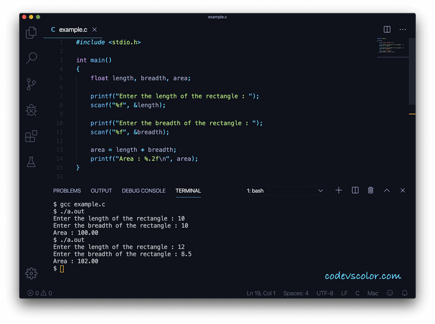Switch to the DEBUG CONSOLE tab
Screen dimensions: 435x324
tap(144, 191)
